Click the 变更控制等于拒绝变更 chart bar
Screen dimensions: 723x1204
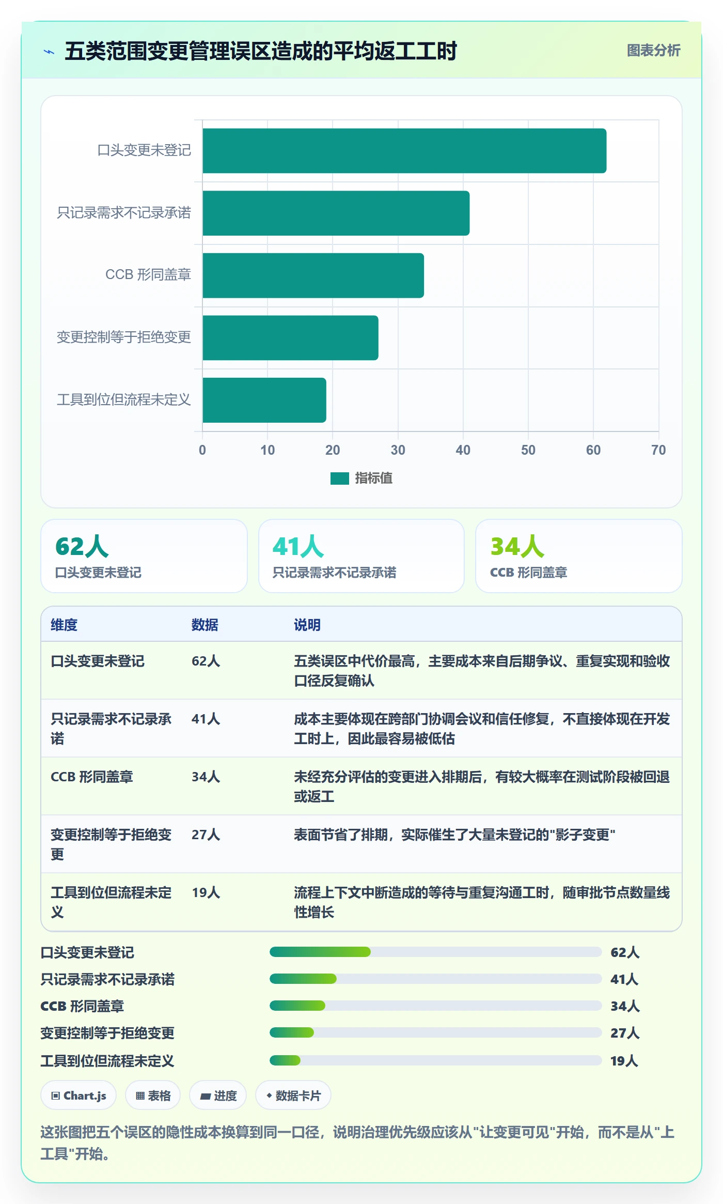(290, 338)
